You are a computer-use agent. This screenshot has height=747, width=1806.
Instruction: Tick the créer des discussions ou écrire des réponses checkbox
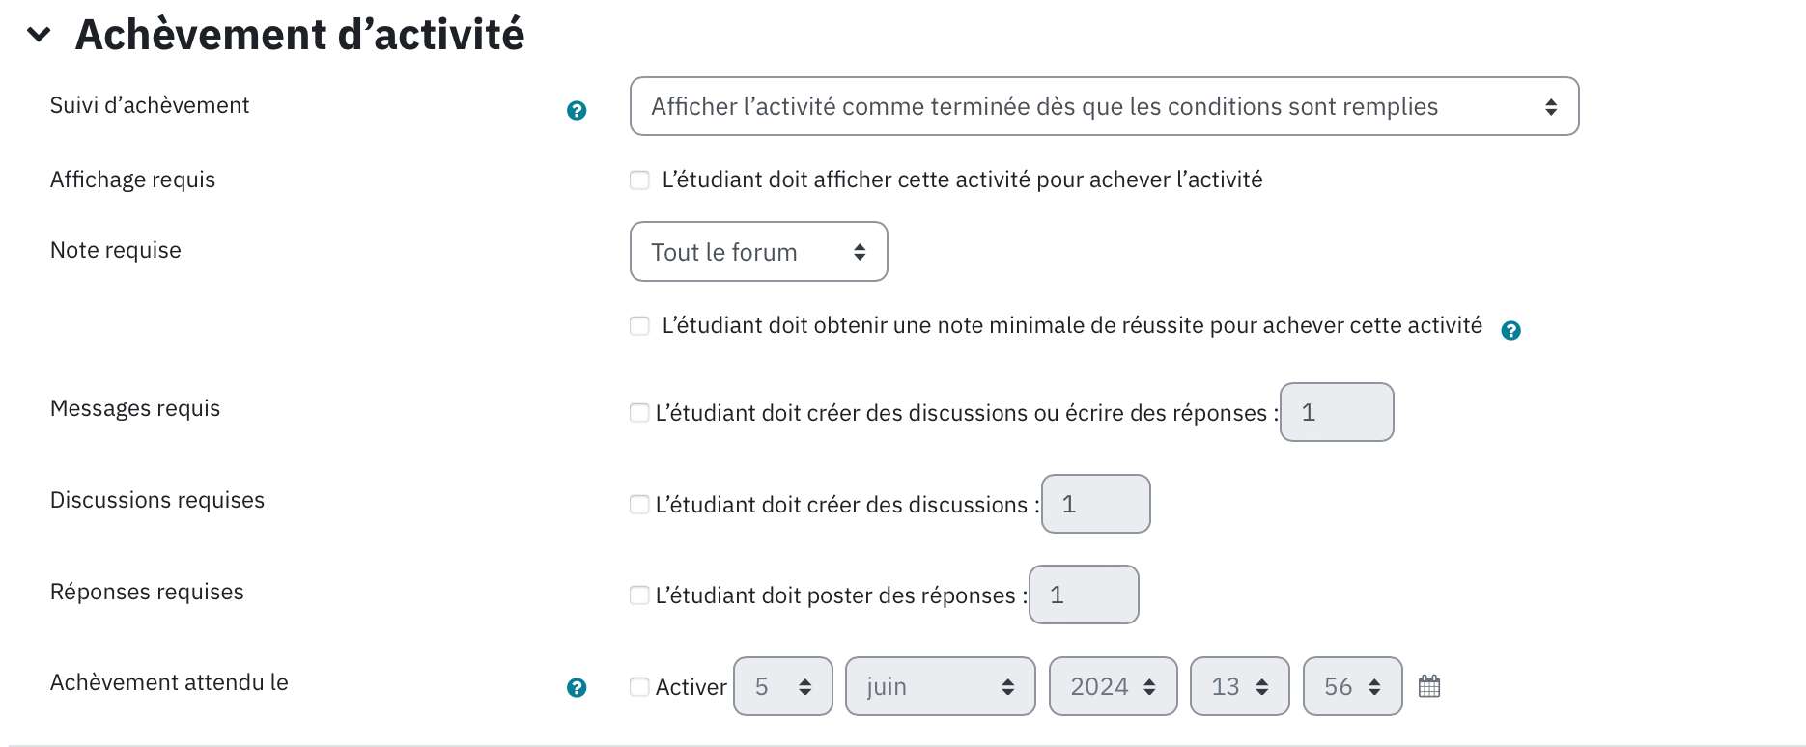click(x=639, y=412)
